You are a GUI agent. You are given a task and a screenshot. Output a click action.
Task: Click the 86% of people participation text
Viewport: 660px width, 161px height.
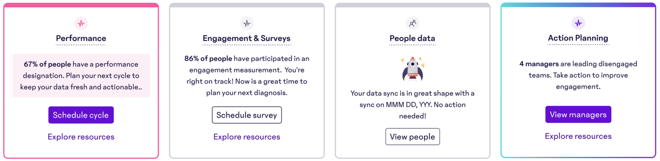coord(247,75)
